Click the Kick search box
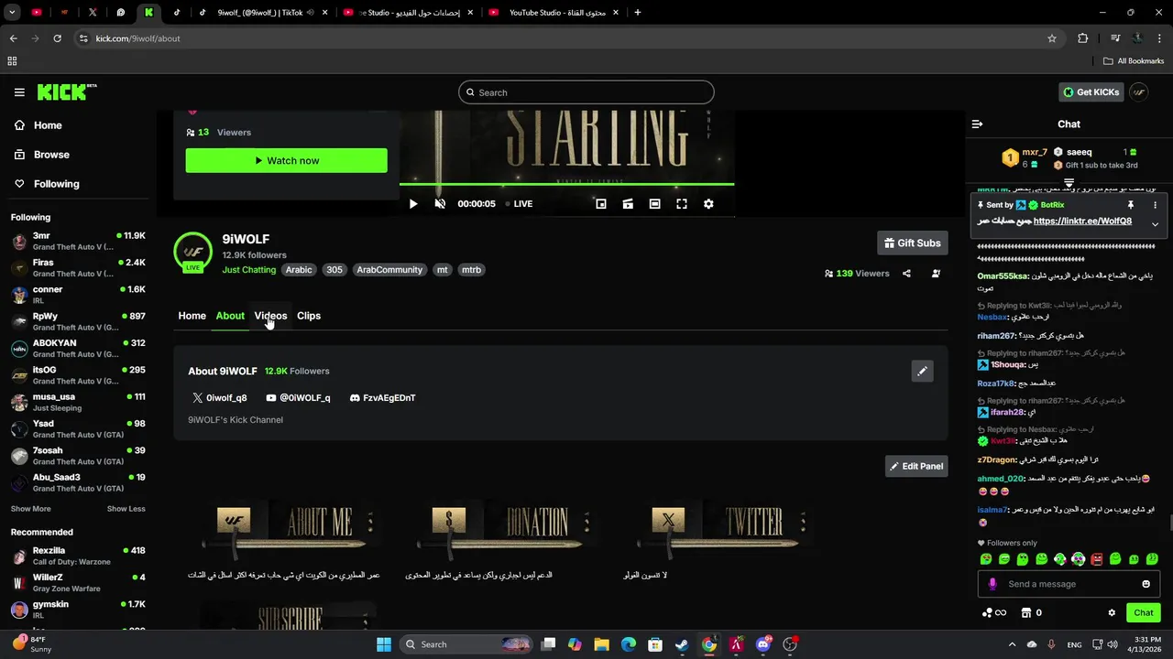The image size is (1173, 659). click(586, 92)
